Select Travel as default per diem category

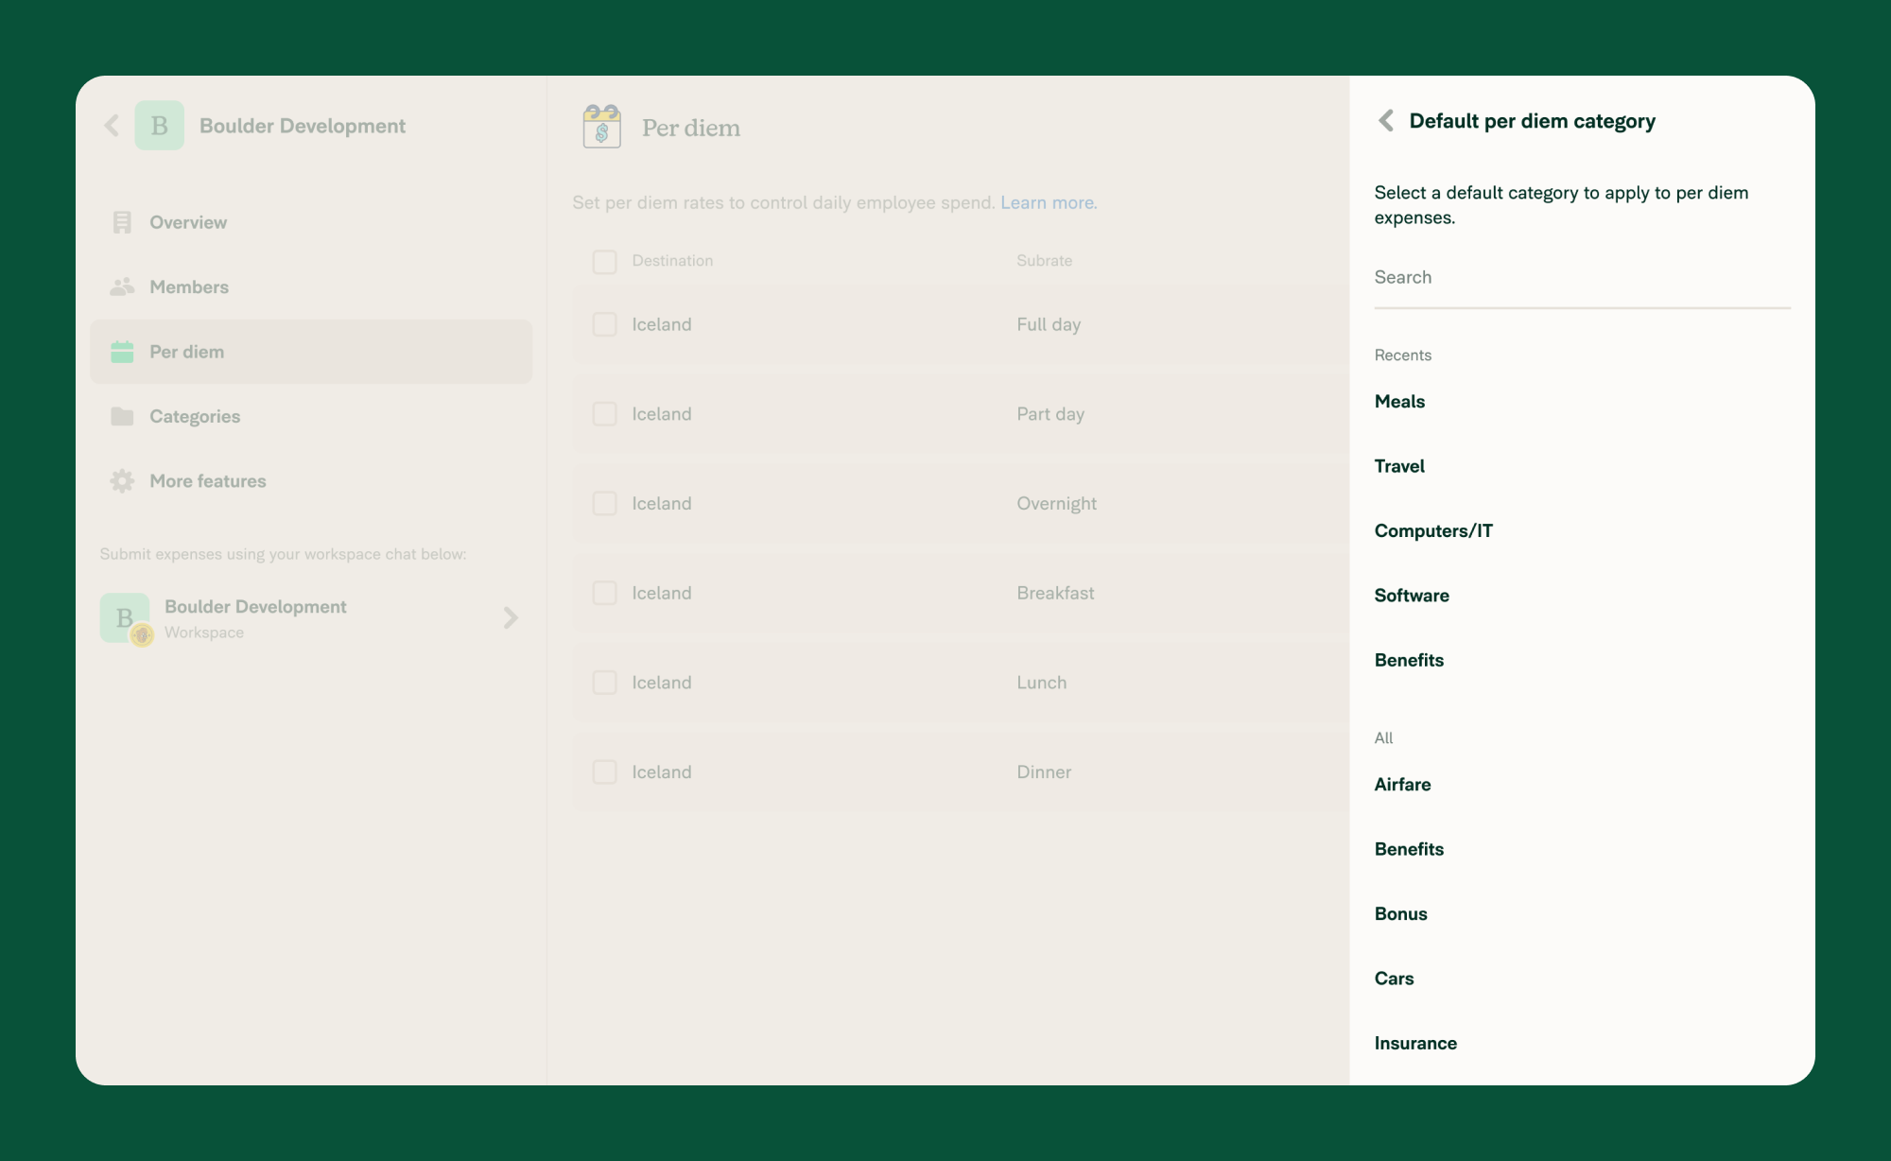tap(1398, 466)
